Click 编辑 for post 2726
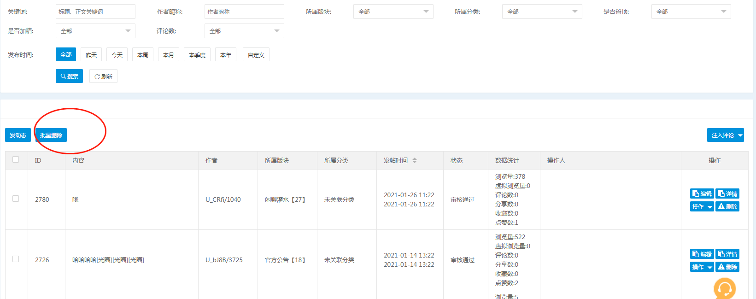756x299 pixels. [x=702, y=254]
